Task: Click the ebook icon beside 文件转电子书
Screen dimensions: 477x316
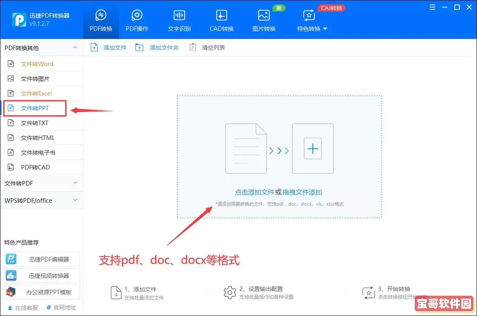Action: (x=11, y=152)
